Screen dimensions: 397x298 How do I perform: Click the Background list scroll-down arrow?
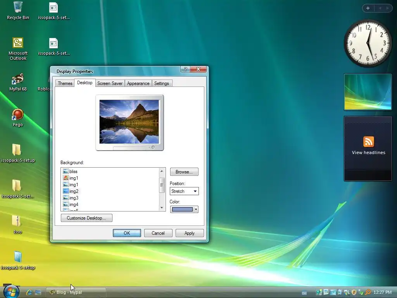tap(162, 208)
